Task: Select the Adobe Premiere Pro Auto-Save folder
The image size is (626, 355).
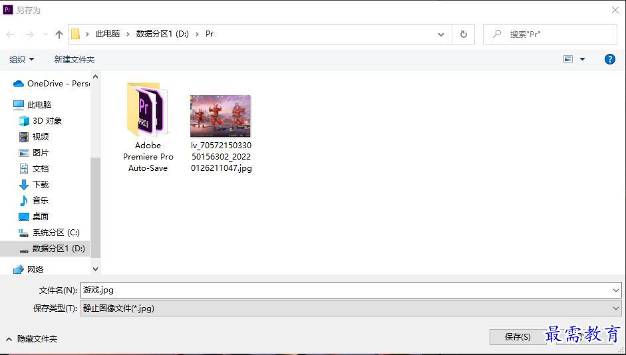Action: coord(148,127)
